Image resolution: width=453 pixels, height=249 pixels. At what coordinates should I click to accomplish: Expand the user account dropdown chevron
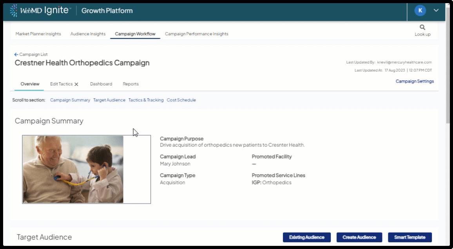(x=436, y=11)
